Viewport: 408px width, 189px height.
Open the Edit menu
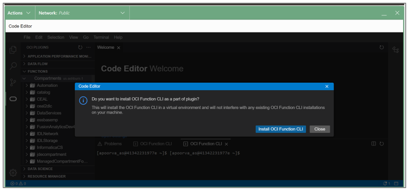coord(39,37)
